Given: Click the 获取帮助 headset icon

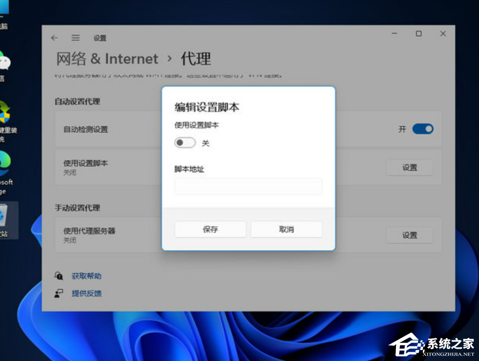Looking at the screenshot, I should (x=59, y=276).
